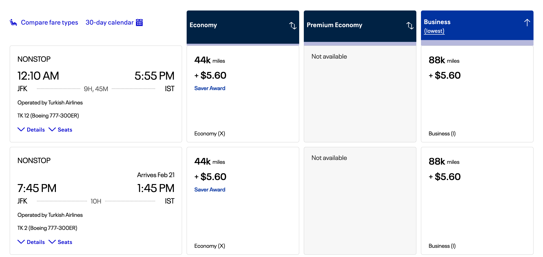Sort results by Economy column header
This screenshot has width=543, height=257.
click(203, 25)
